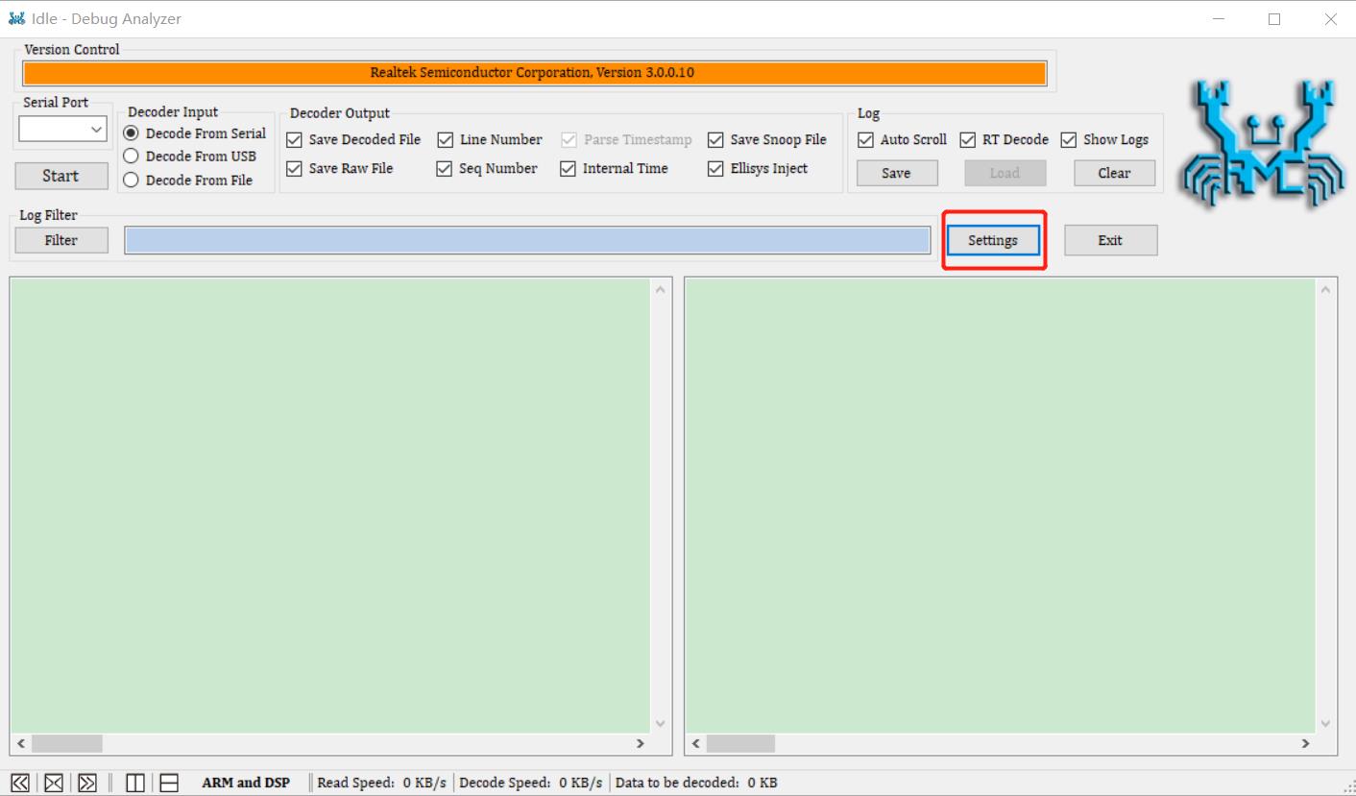Screen dimensions: 1356x796
Task: Click inside the right green log pane
Action: 1000,505
